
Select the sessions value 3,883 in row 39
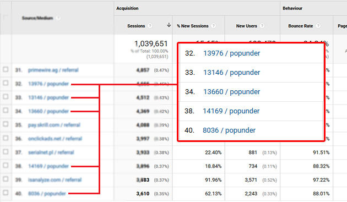143,180
